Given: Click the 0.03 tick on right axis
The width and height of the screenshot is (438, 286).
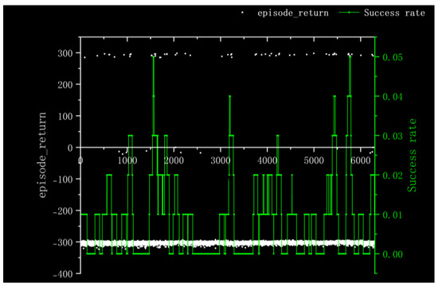Looking at the screenshot, I should pyautogui.click(x=393, y=137).
